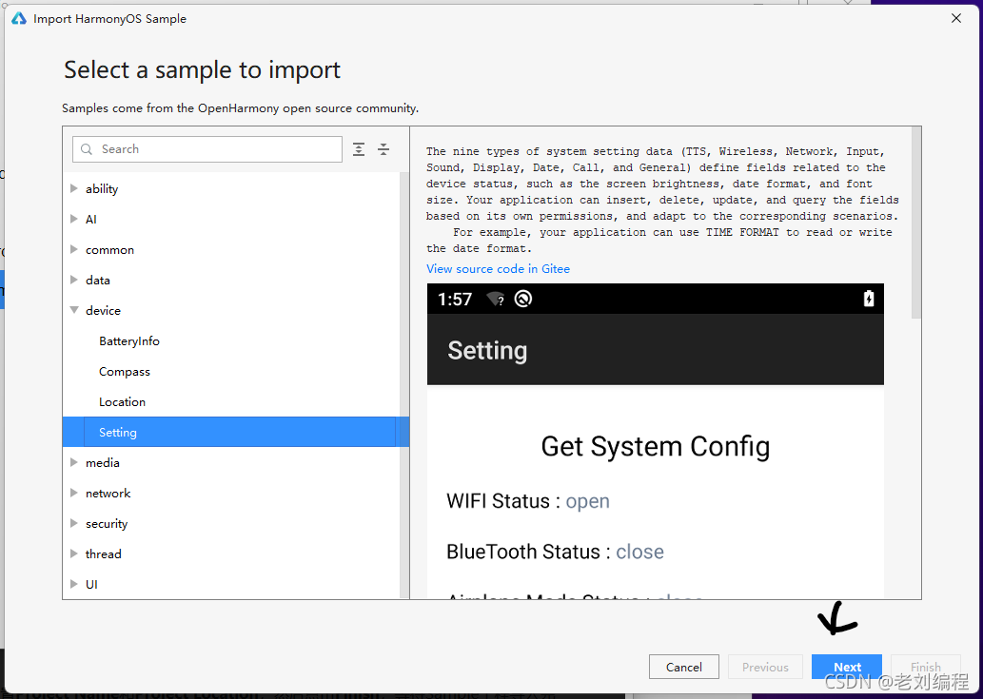This screenshot has width=983, height=699.
Task: Click the expand all icon beside search
Action: (359, 149)
